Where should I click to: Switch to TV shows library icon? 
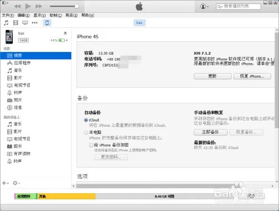pyautogui.click(x=25, y=23)
